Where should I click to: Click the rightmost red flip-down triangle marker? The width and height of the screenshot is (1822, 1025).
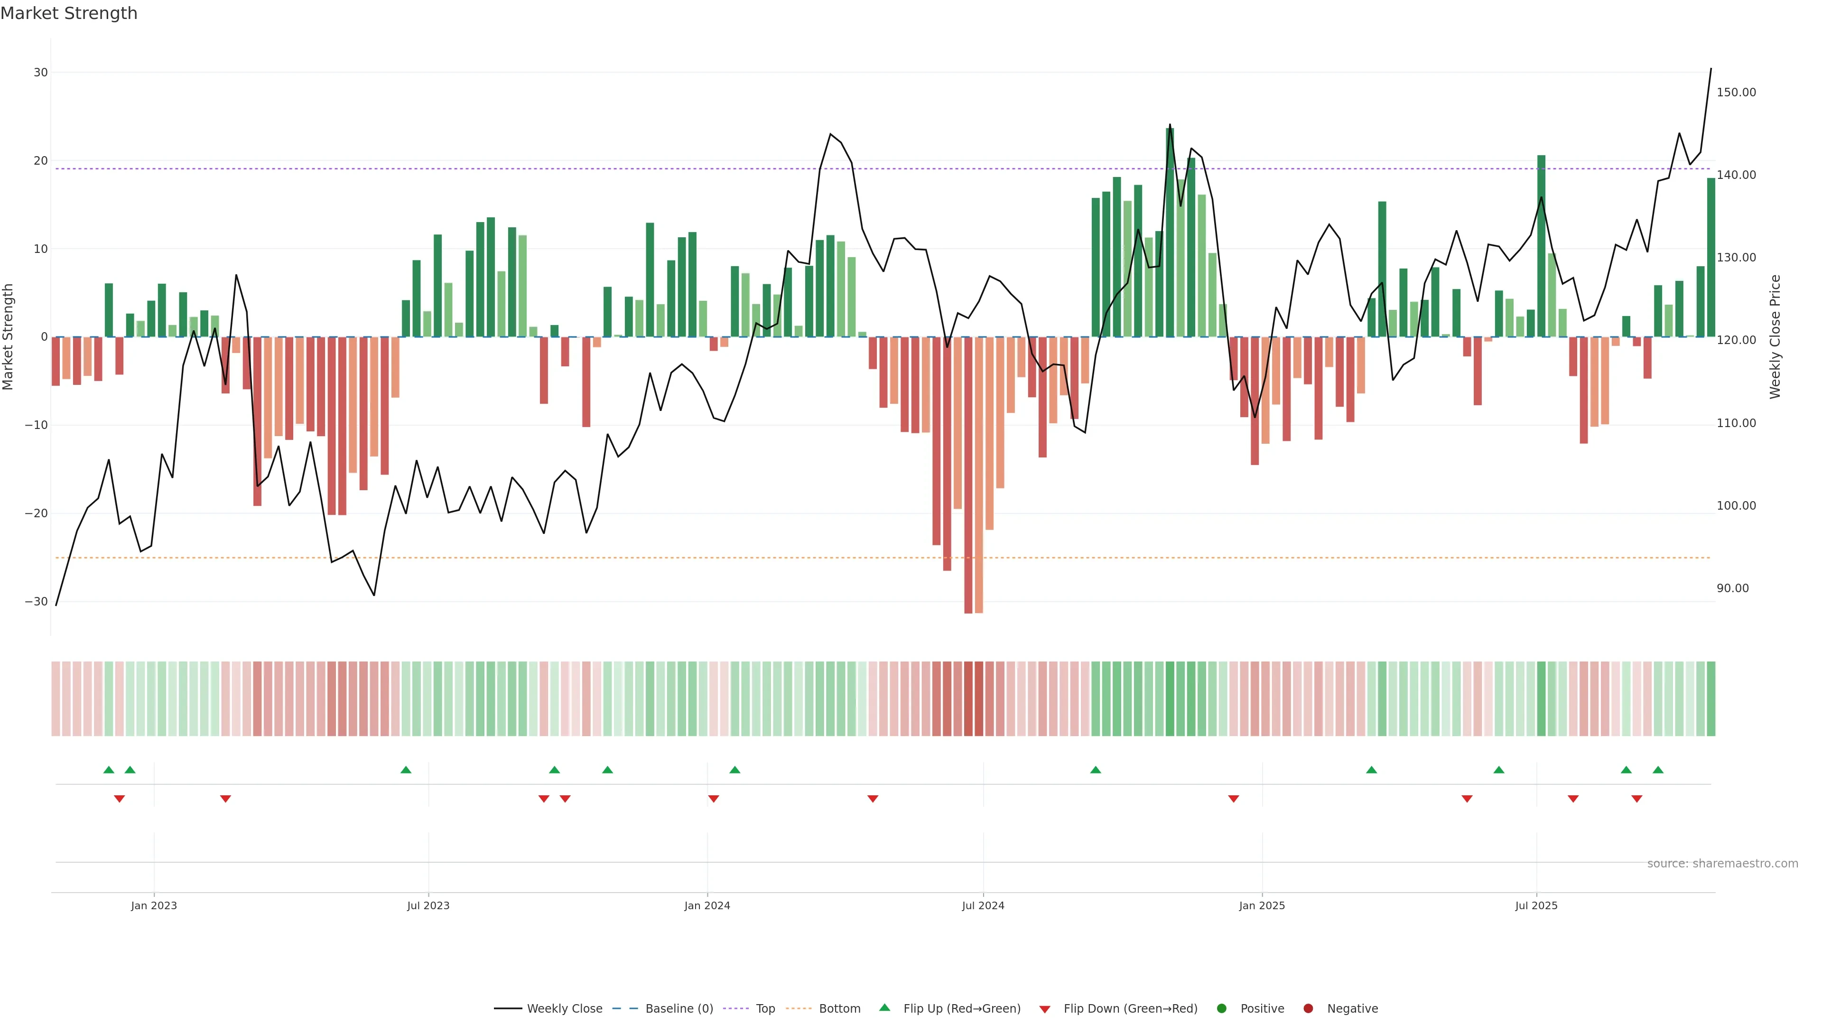click(1636, 799)
